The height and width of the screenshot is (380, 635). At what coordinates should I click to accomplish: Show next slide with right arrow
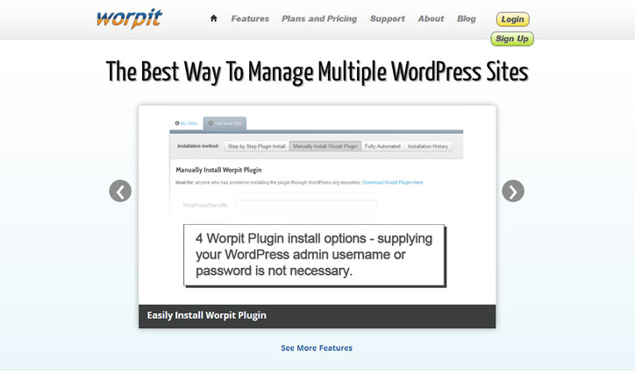[x=513, y=191]
